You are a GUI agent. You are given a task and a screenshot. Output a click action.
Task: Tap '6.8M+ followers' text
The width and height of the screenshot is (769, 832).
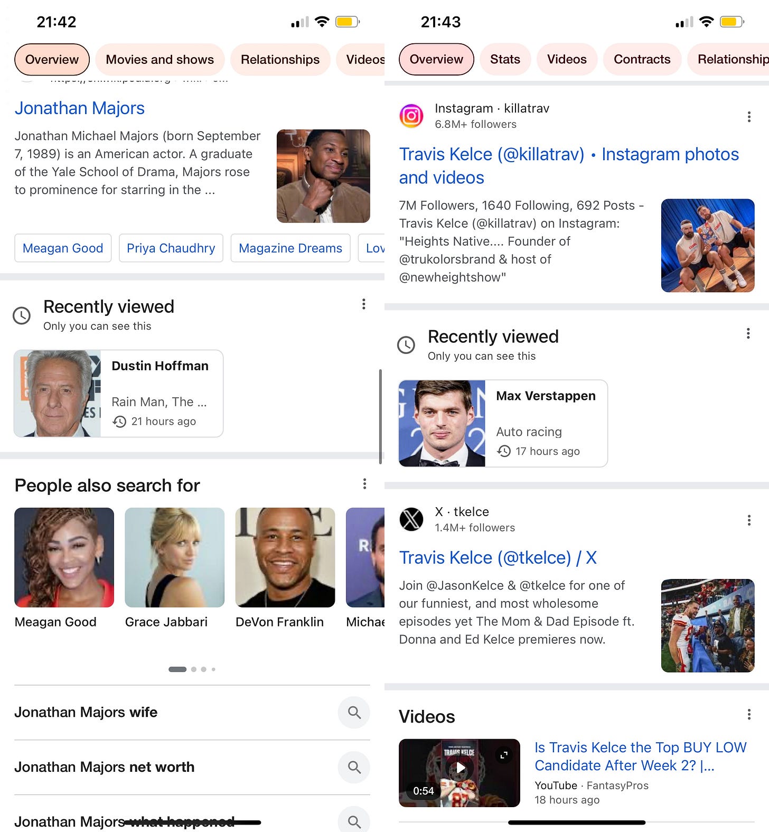point(475,124)
